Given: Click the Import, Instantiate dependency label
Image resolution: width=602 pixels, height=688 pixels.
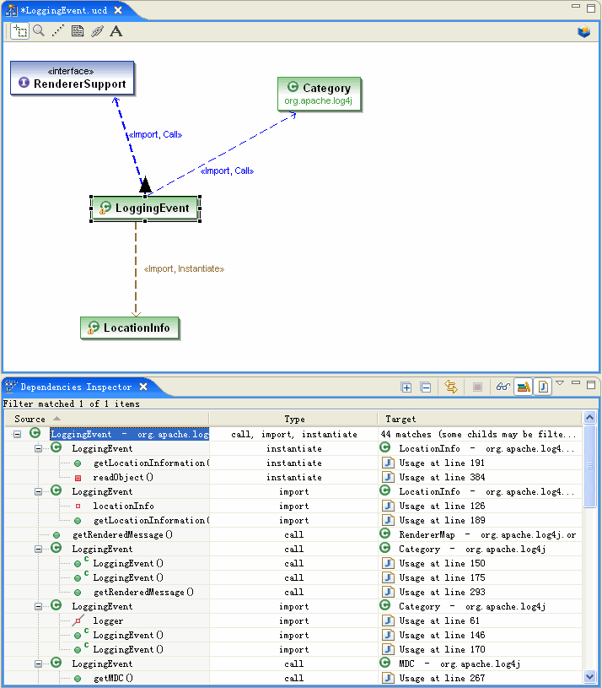Looking at the screenshot, I should click(x=184, y=268).
